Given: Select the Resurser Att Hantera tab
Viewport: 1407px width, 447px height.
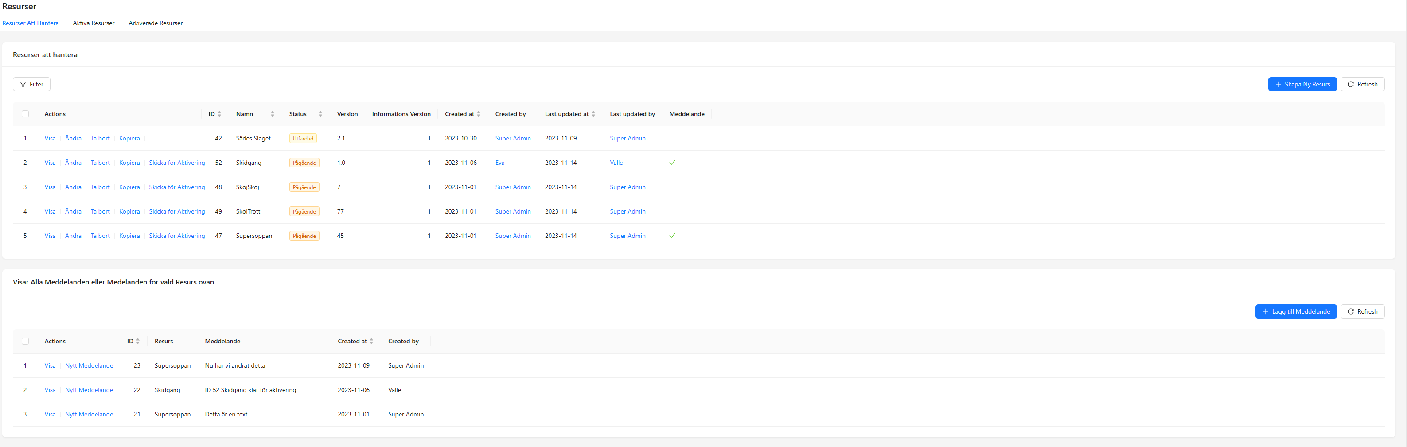Looking at the screenshot, I should pyautogui.click(x=31, y=23).
